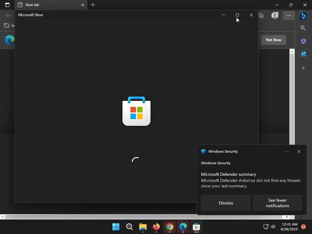Viewport: 312px width, 234px height.
Task: Click the Edge logo in banner
Action: (x=9, y=40)
